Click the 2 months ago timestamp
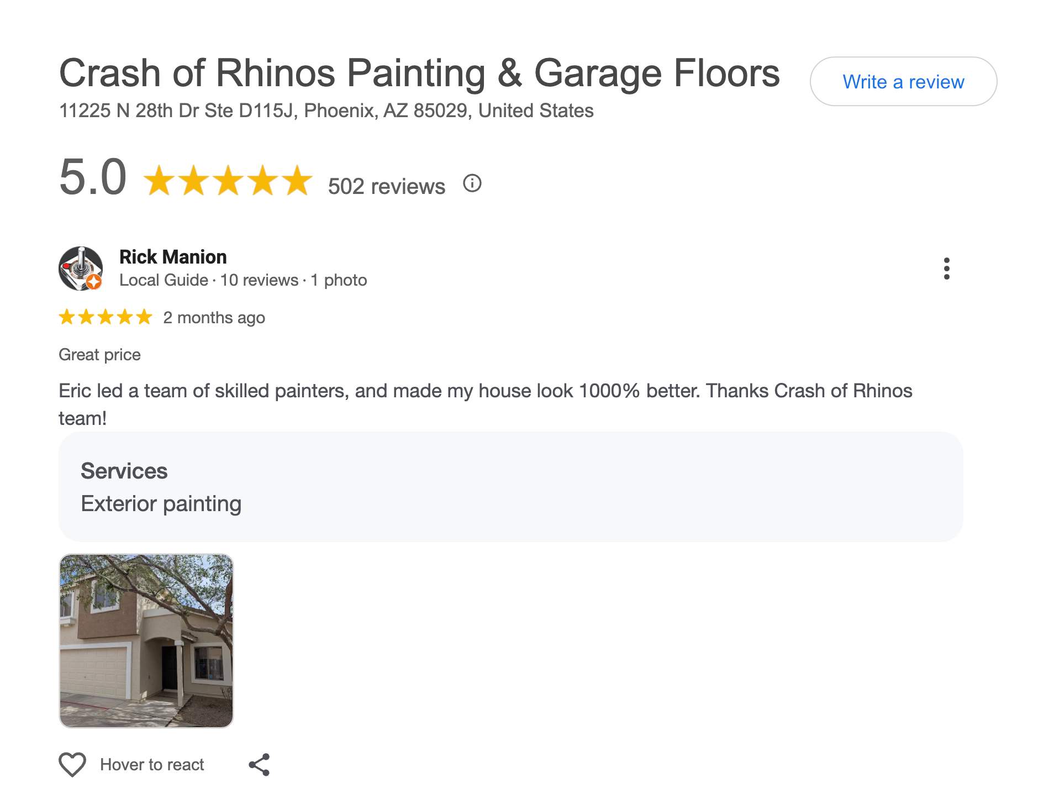 coord(214,317)
